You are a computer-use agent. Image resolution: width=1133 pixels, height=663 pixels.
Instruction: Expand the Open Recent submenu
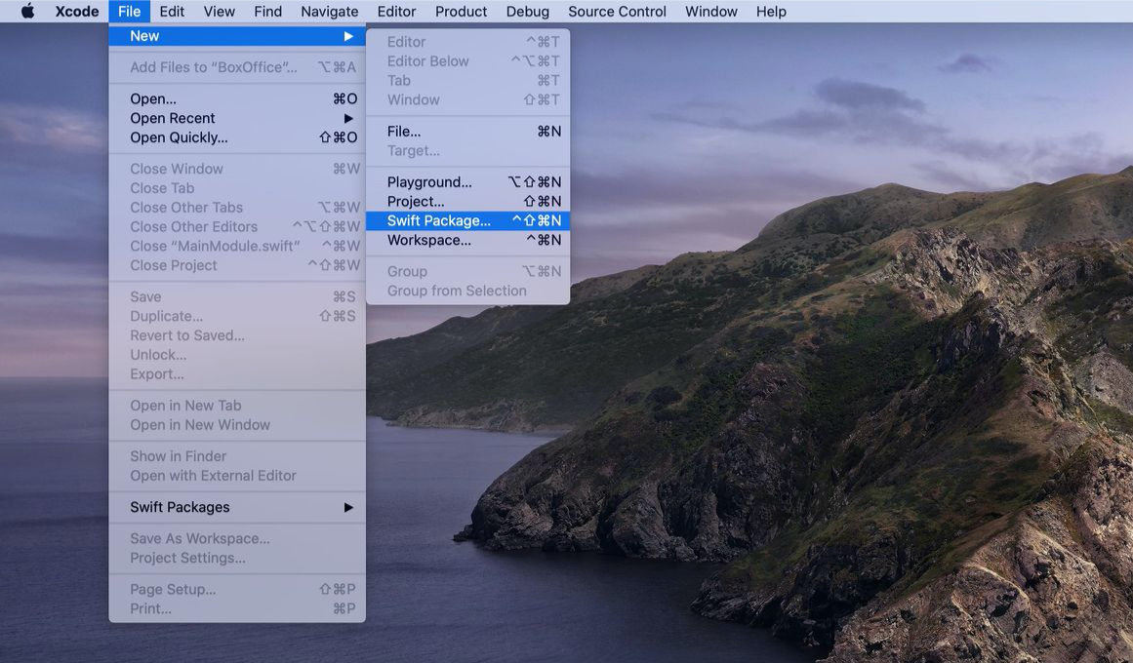coord(237,118)
